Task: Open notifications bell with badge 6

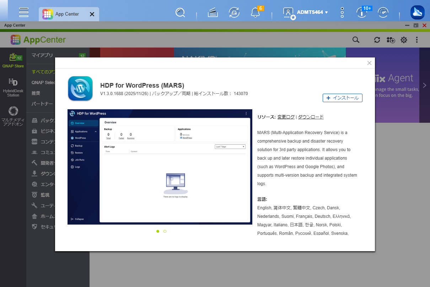Action: 255,12
